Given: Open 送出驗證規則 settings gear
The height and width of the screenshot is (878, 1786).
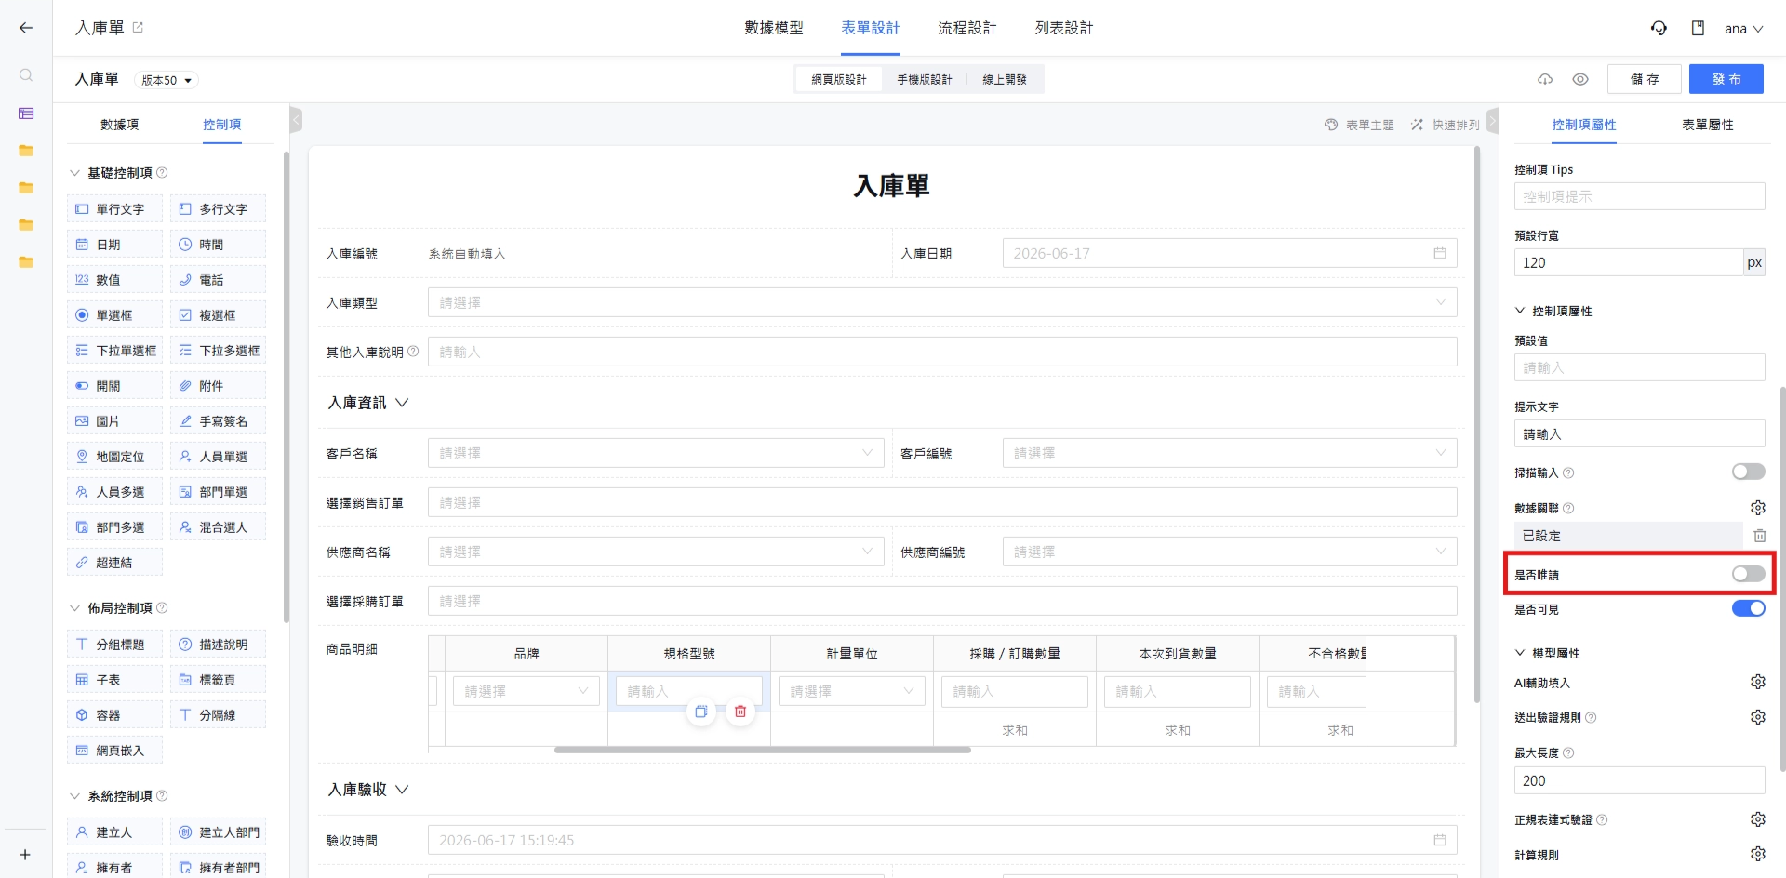Looking at the screenshot, I should (1757, 717).
